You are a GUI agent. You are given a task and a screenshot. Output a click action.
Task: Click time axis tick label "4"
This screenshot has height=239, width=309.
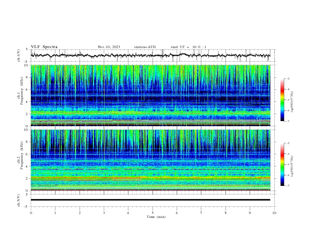pos(128,213)
